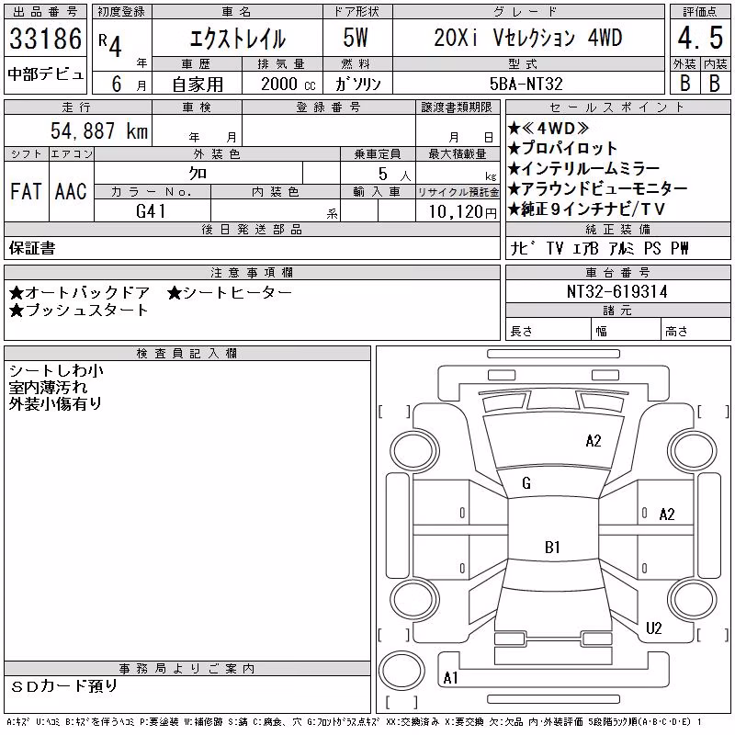The width and height of the screenshot is (735, 735).
Task: Click the 長さ dimension field
Action: [x=548, y=331]
